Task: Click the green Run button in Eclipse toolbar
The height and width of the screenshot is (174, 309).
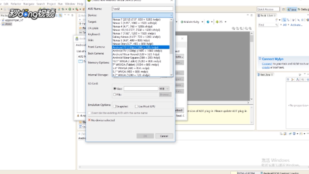Action: tap(70, 9)
